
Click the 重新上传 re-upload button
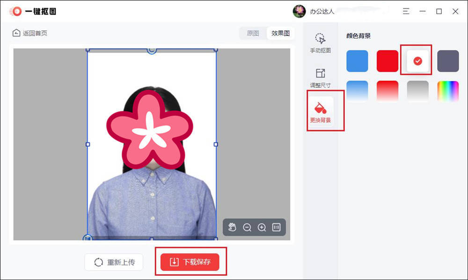[114, 262]
